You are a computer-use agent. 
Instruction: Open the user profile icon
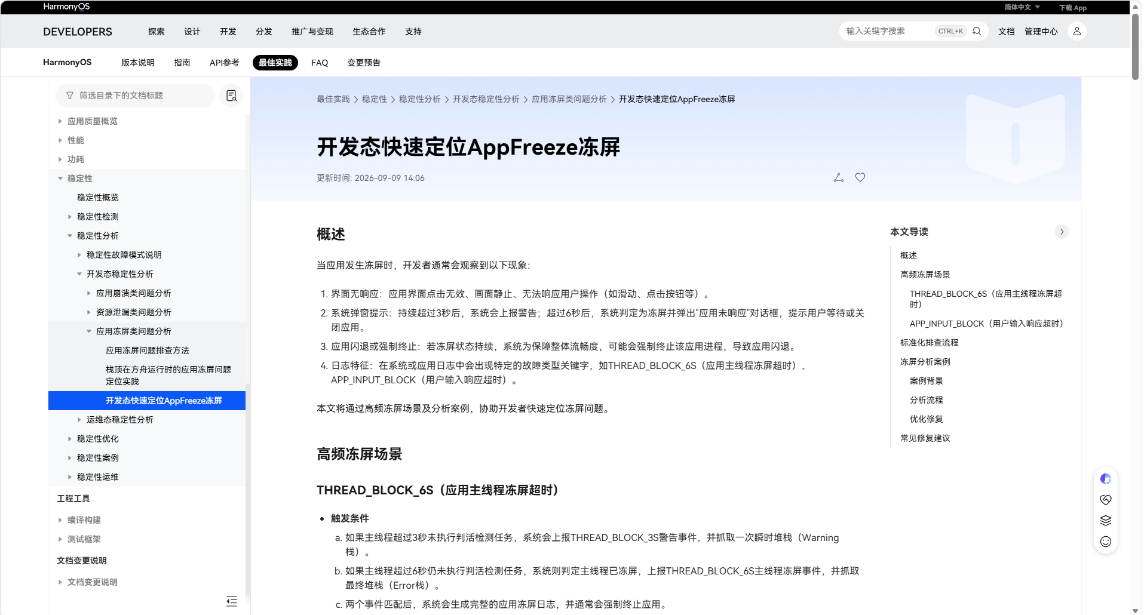pyautogui.click(x=1077, y=31)
